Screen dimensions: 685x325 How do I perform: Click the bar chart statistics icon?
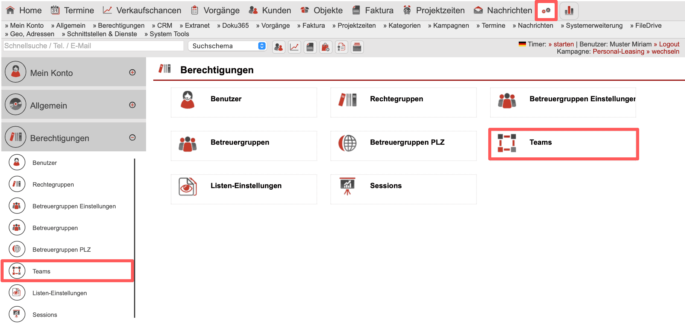pyautogui.click(x=569, y=11)
